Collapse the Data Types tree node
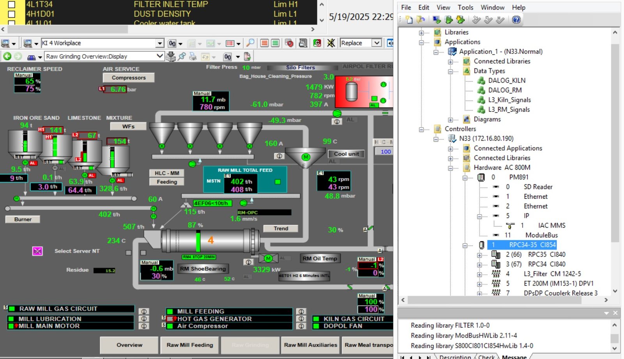Viewport: 624px width, 359px height. coord(450,71)
